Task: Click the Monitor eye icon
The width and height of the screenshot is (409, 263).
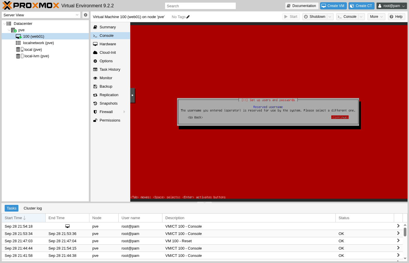Action: [95, 78]
